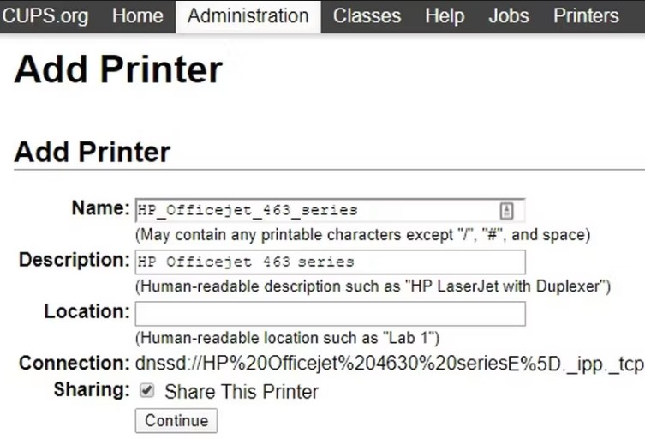This screenshot has height=439, width=645.
Task: Open the CUPS.org link
Action: [45, 16]
